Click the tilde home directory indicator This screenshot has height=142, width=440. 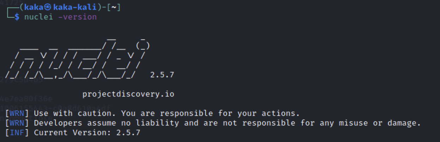pos(114,7)
